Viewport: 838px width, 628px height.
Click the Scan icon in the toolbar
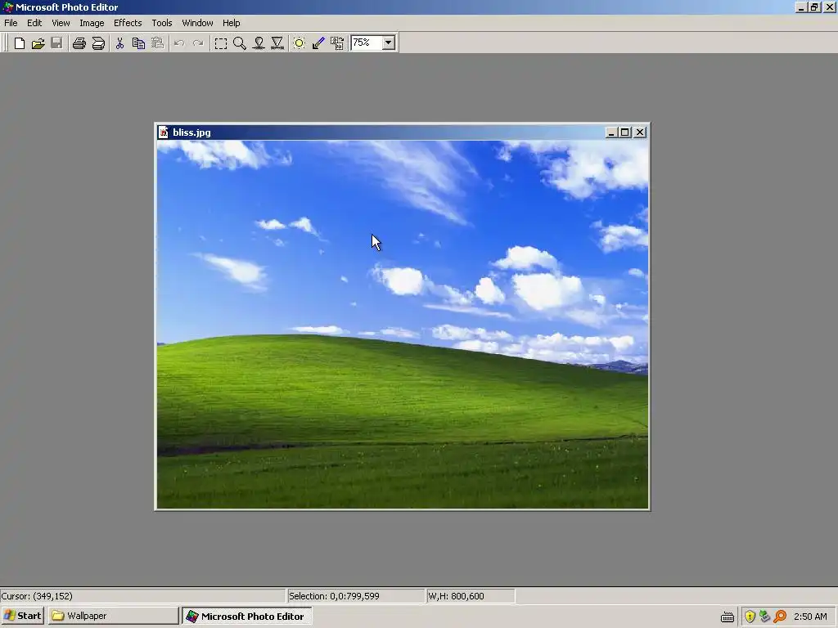(x=98, y=43)
